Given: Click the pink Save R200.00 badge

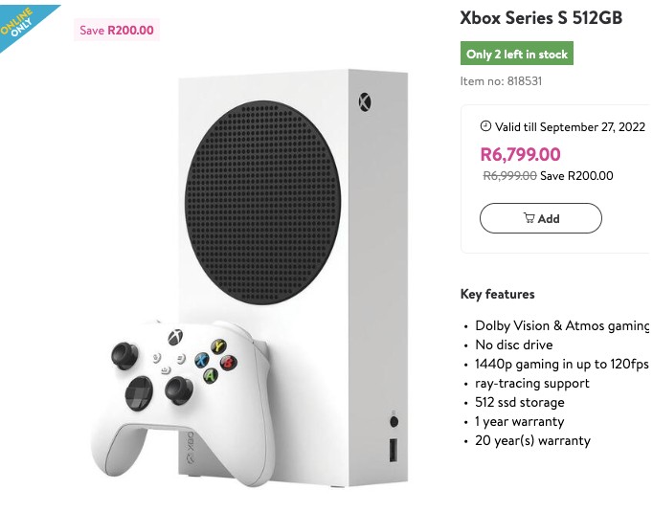Looking at the screenshot, I should (117, 30).
